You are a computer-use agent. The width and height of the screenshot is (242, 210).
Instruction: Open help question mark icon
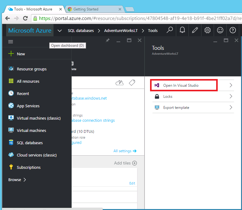tap(232, 30)
